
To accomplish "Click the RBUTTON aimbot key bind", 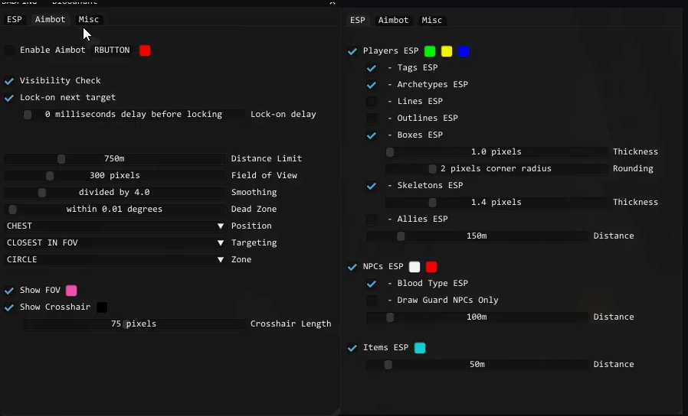I will tap(112, 50).
